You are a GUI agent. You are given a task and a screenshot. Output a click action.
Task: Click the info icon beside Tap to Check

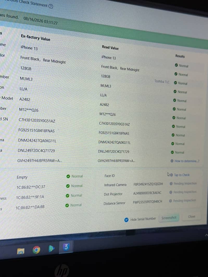[x=171, y=175]
